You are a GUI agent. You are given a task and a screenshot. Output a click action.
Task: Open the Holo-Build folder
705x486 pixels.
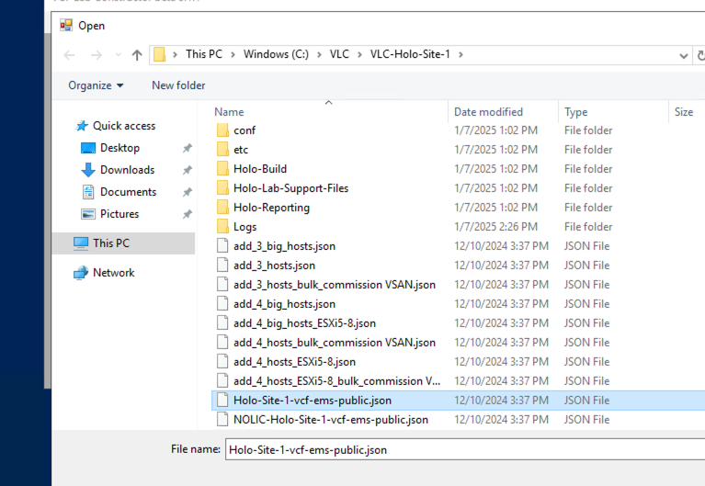259,169
